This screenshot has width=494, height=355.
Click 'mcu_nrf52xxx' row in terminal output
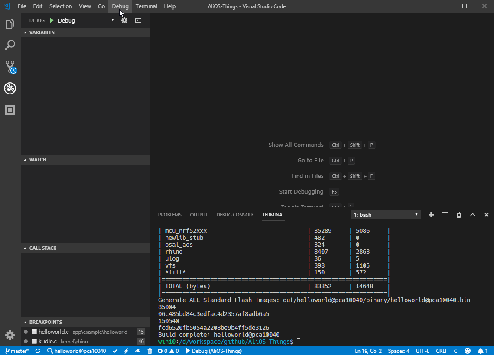click(274, 231)
